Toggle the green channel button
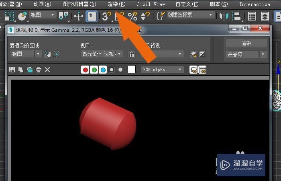This screenshot has height=181, width=281. (x=94, y=70)
